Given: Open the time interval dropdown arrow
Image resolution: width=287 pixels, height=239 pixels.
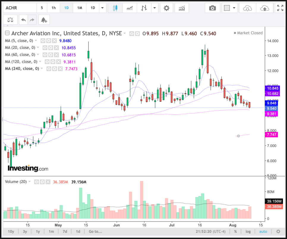Looking at the screenshot, I should point(102,8).
